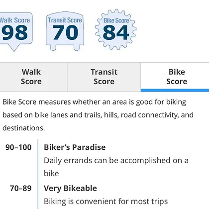Click the Bike Score 84 gear badge
The image size is (209, 209).
pyautogui.click(x=116, y=29)
